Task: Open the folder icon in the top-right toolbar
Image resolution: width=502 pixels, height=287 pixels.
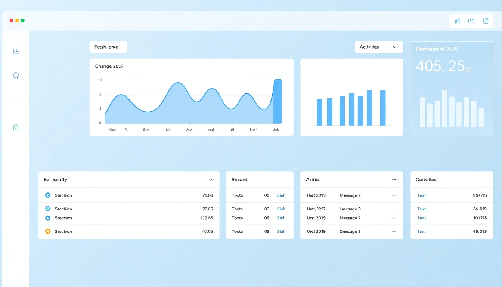Action: pyautogui.click(x=471, y=21)
